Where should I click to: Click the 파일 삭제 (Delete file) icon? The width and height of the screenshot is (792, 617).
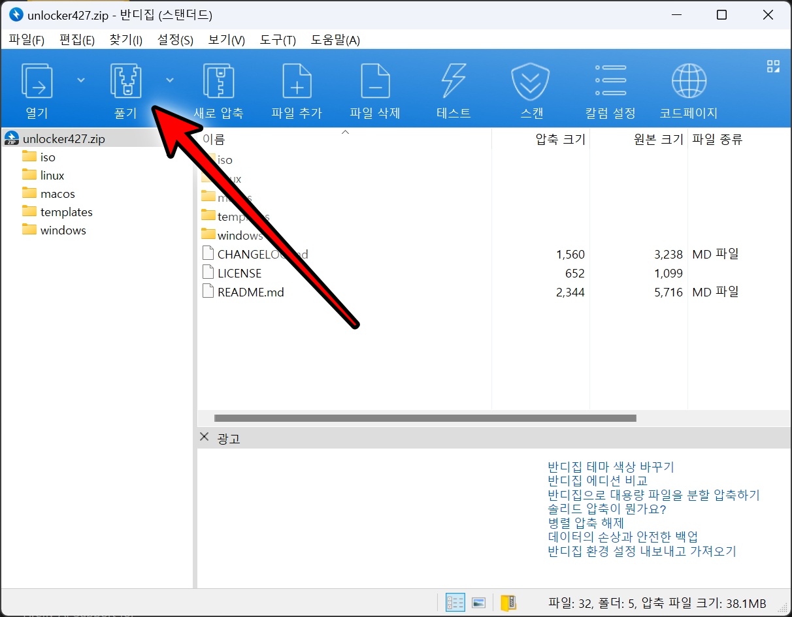(x=375, y=81)
